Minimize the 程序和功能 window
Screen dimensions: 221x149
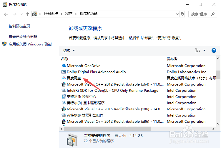pyautogui.click(x=187, y=4)
